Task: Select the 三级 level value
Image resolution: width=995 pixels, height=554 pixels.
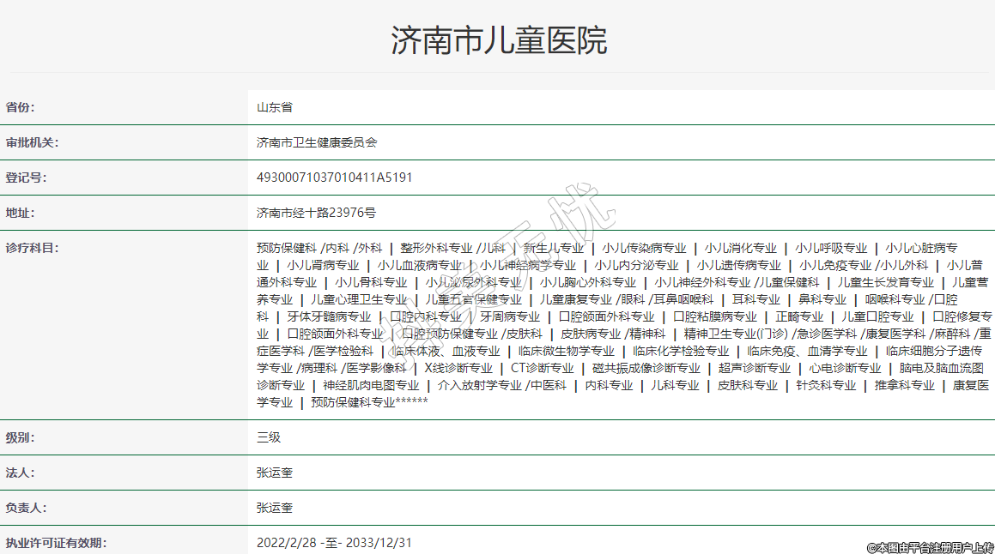Action: pos(269,437)
